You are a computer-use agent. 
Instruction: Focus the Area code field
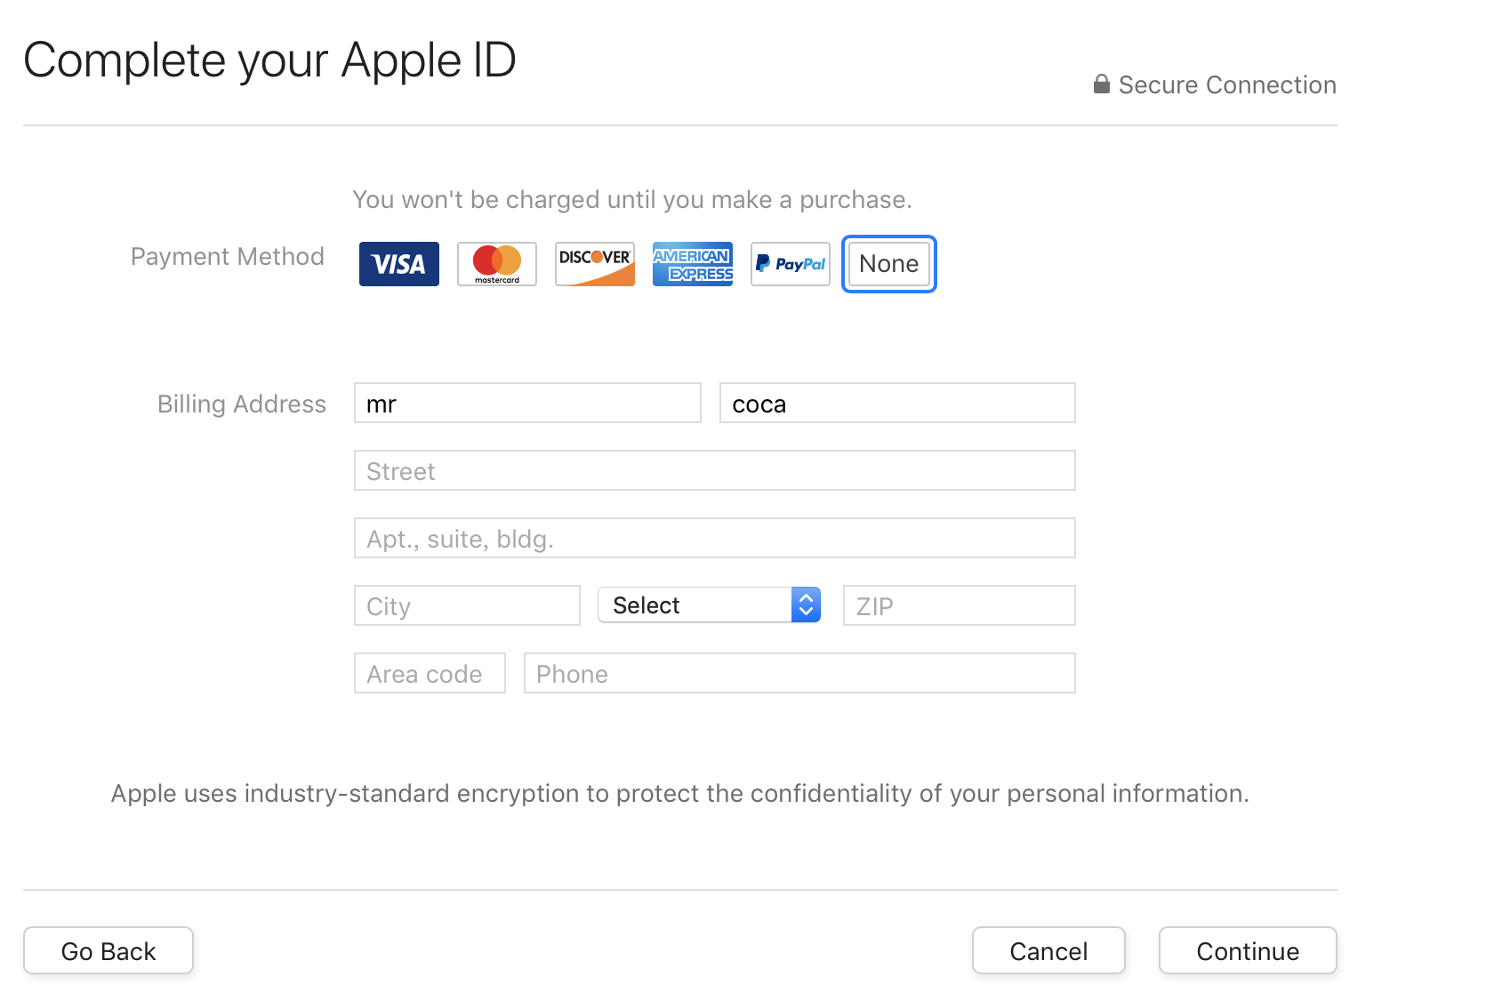[430, 674]
